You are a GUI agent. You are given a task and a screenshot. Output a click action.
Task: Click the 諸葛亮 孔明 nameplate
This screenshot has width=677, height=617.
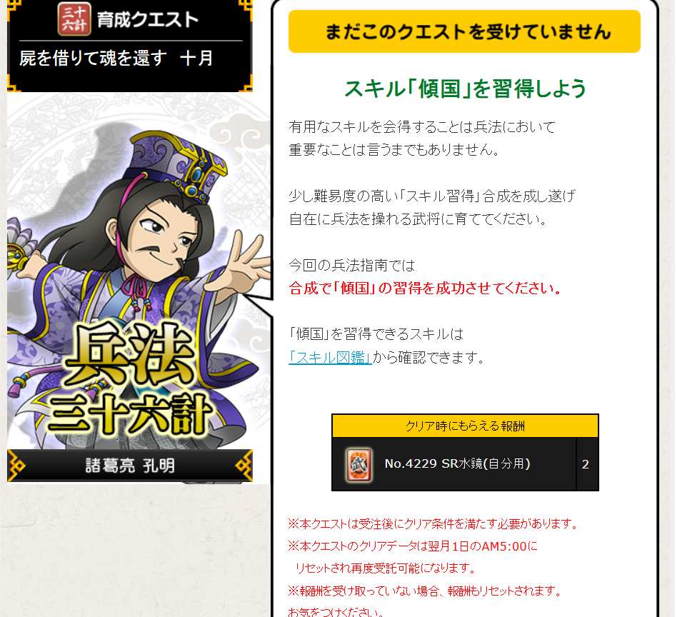[x=130, y=466]
